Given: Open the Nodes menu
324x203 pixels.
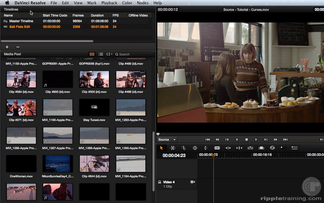Looking at the screenshot, I should click(143, 3).
